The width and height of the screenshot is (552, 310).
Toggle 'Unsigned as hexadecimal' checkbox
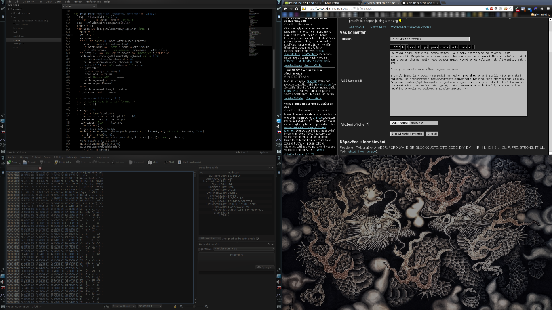(x=257, y=238)
